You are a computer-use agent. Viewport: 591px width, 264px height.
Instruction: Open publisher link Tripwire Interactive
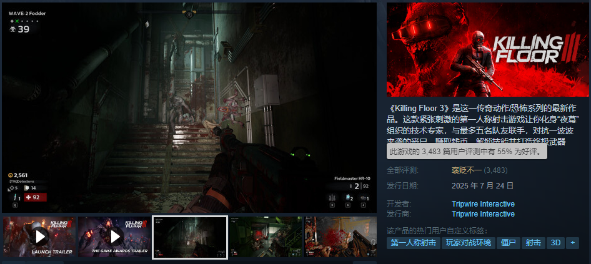coord(483,214)
